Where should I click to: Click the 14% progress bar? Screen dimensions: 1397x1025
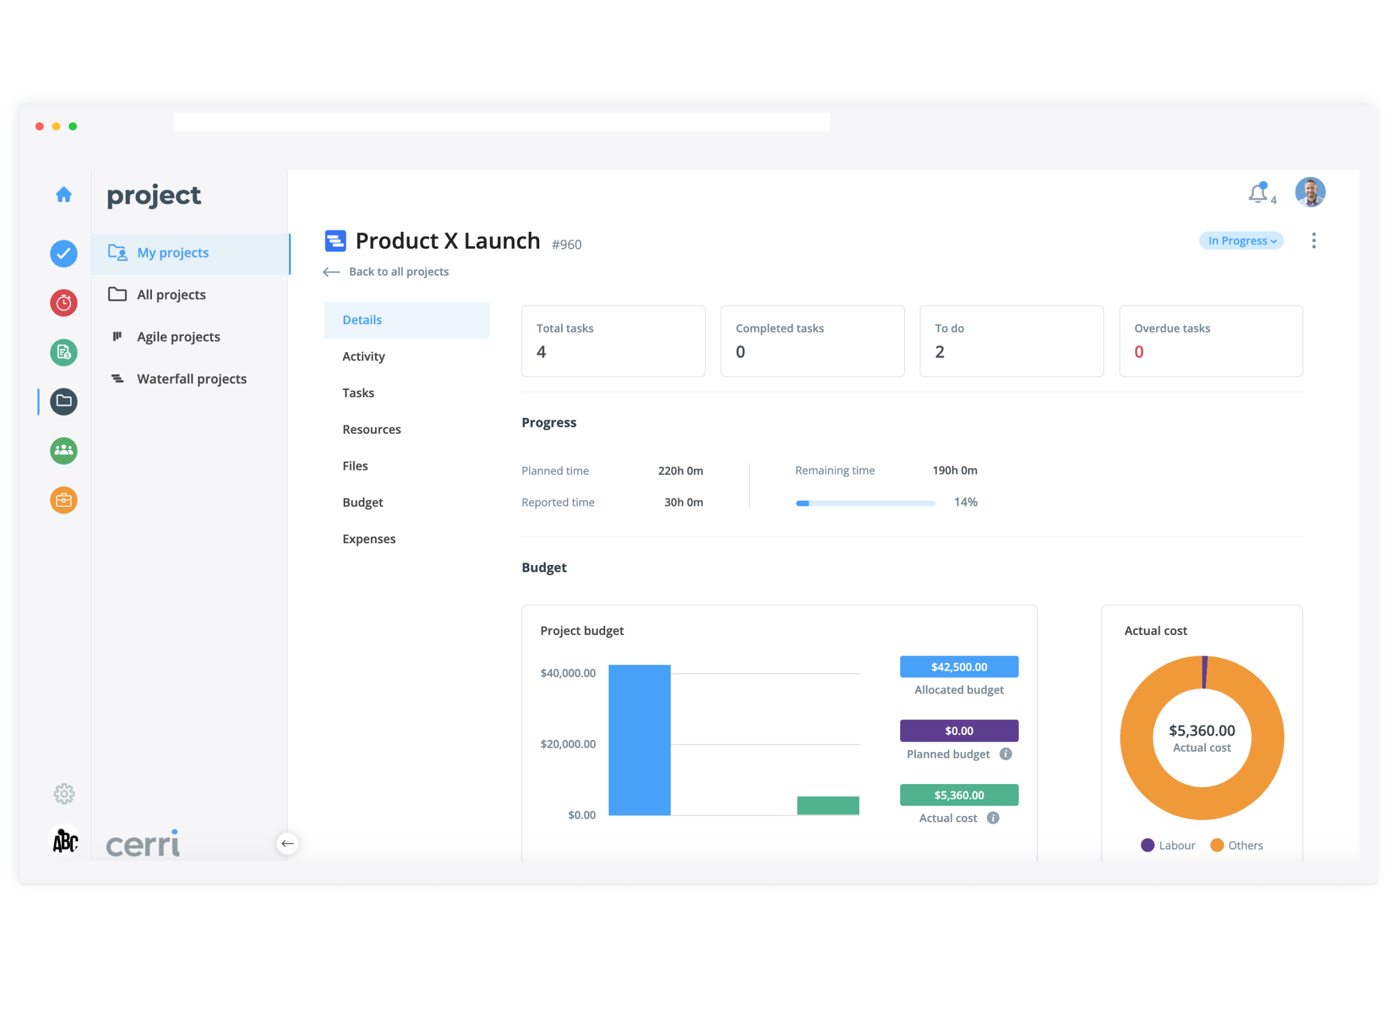pyautogui.click(x=866, y=503)
